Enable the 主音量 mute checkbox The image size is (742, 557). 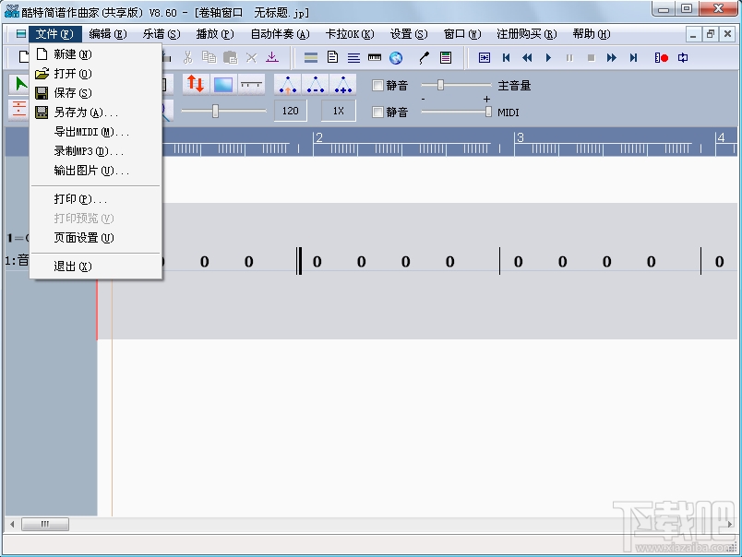pos(377,85)
